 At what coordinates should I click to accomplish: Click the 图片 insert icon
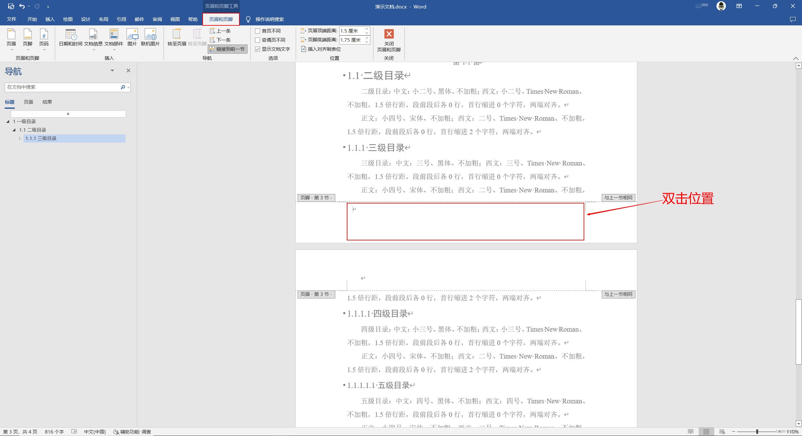point(132,34)
